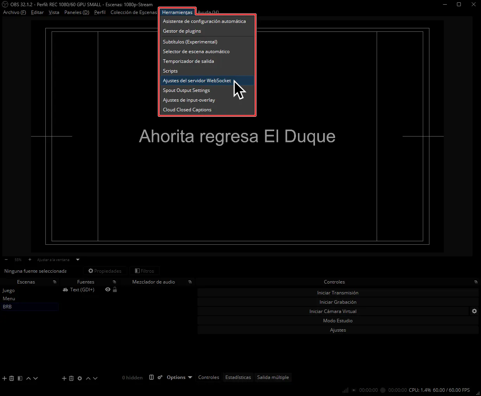This screenshot has height=396, width=481.
Task: Add a new scene with the plus icon
Action: [5, 378]
